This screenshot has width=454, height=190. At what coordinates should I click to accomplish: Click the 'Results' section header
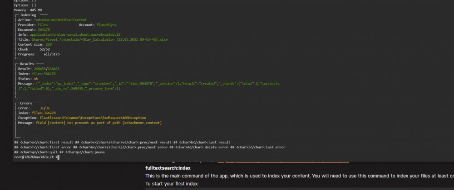point(27,64)
